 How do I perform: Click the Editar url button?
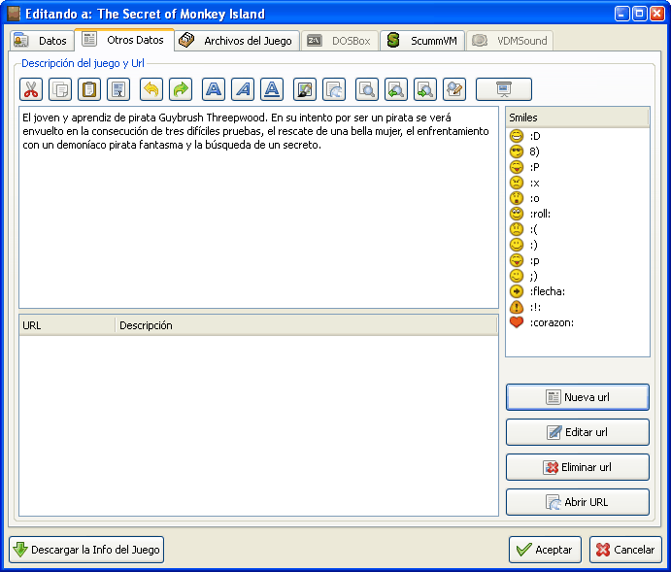click(577, 432)
